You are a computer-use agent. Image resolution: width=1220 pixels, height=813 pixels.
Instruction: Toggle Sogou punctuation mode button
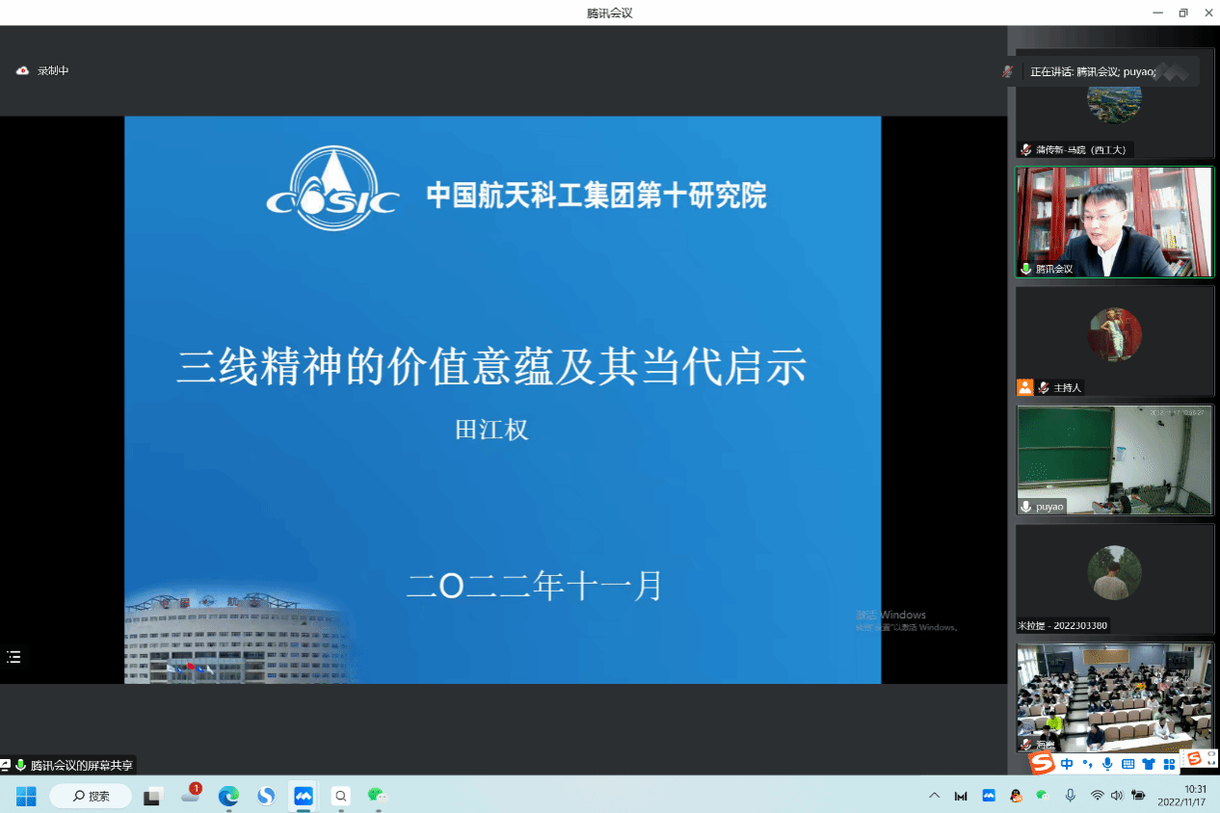click(x=1087, y=764)
